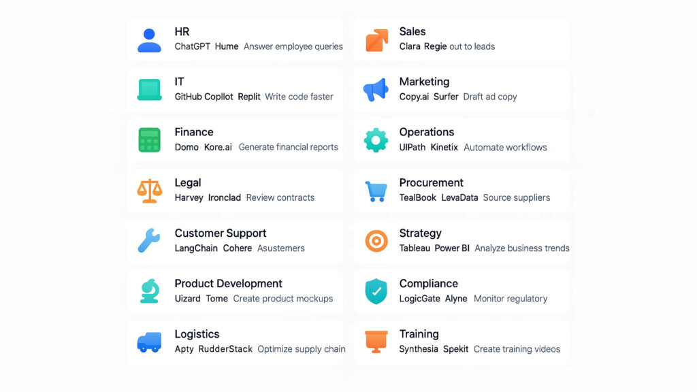Open the Harvey tool link under Legal

click(x=189, y=198)
